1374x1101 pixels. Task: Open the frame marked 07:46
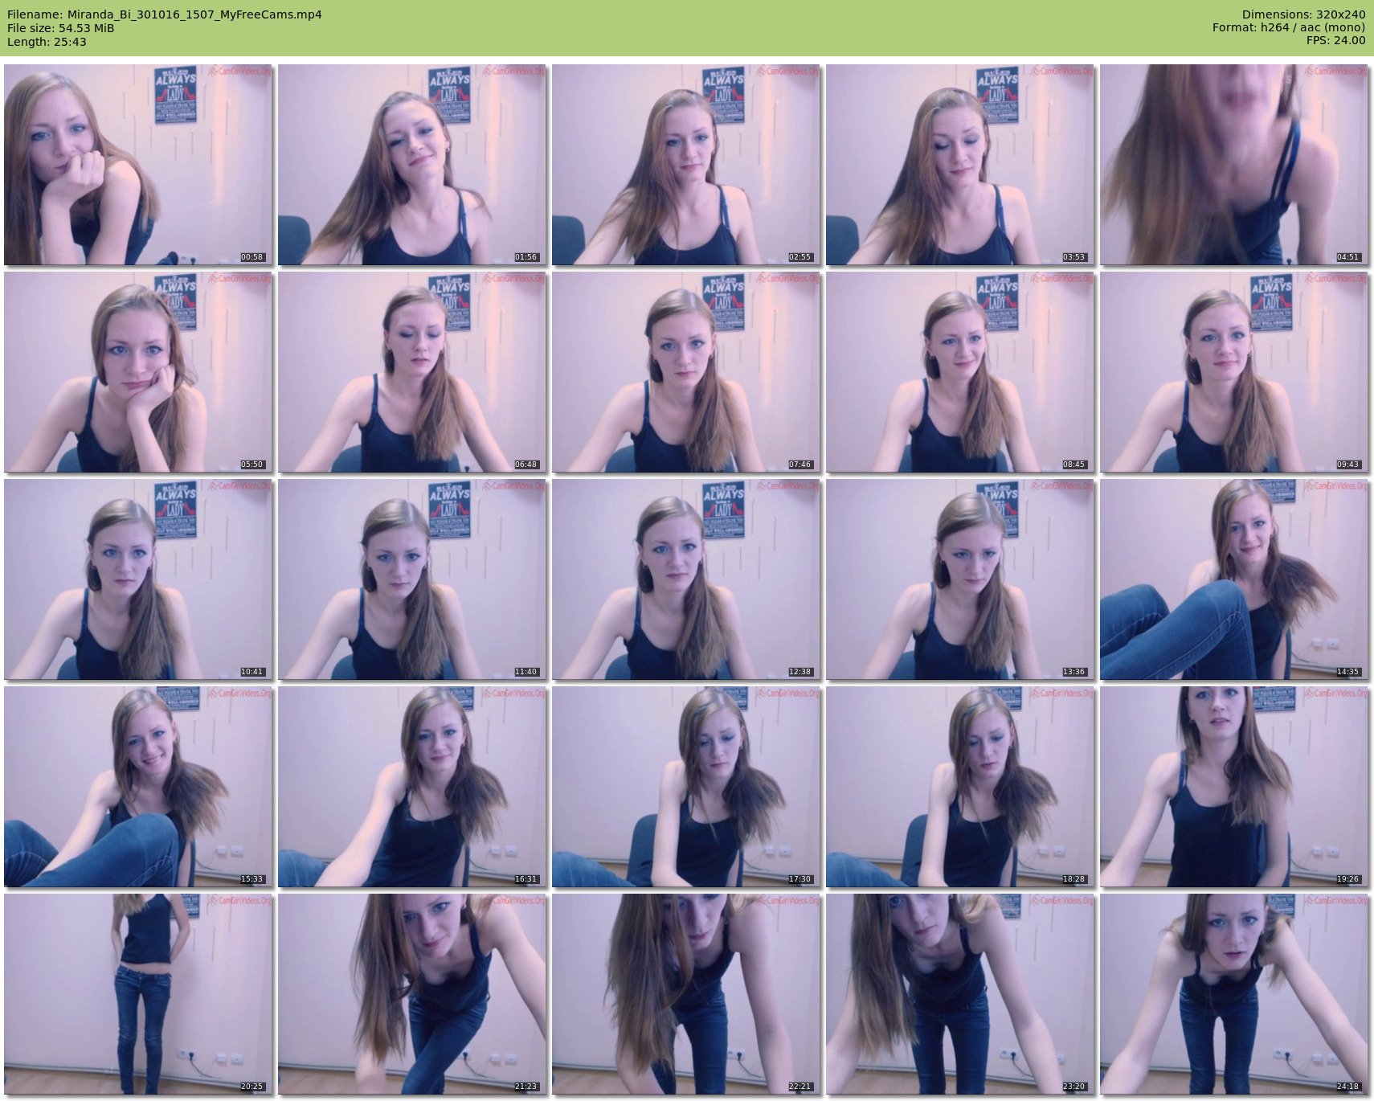(686, 372)
